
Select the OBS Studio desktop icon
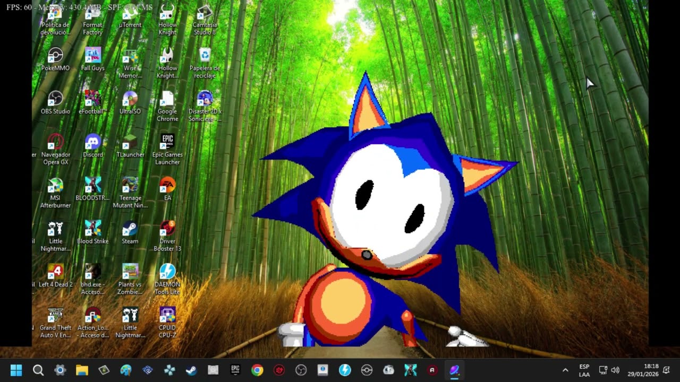click(x=55, y=102)
